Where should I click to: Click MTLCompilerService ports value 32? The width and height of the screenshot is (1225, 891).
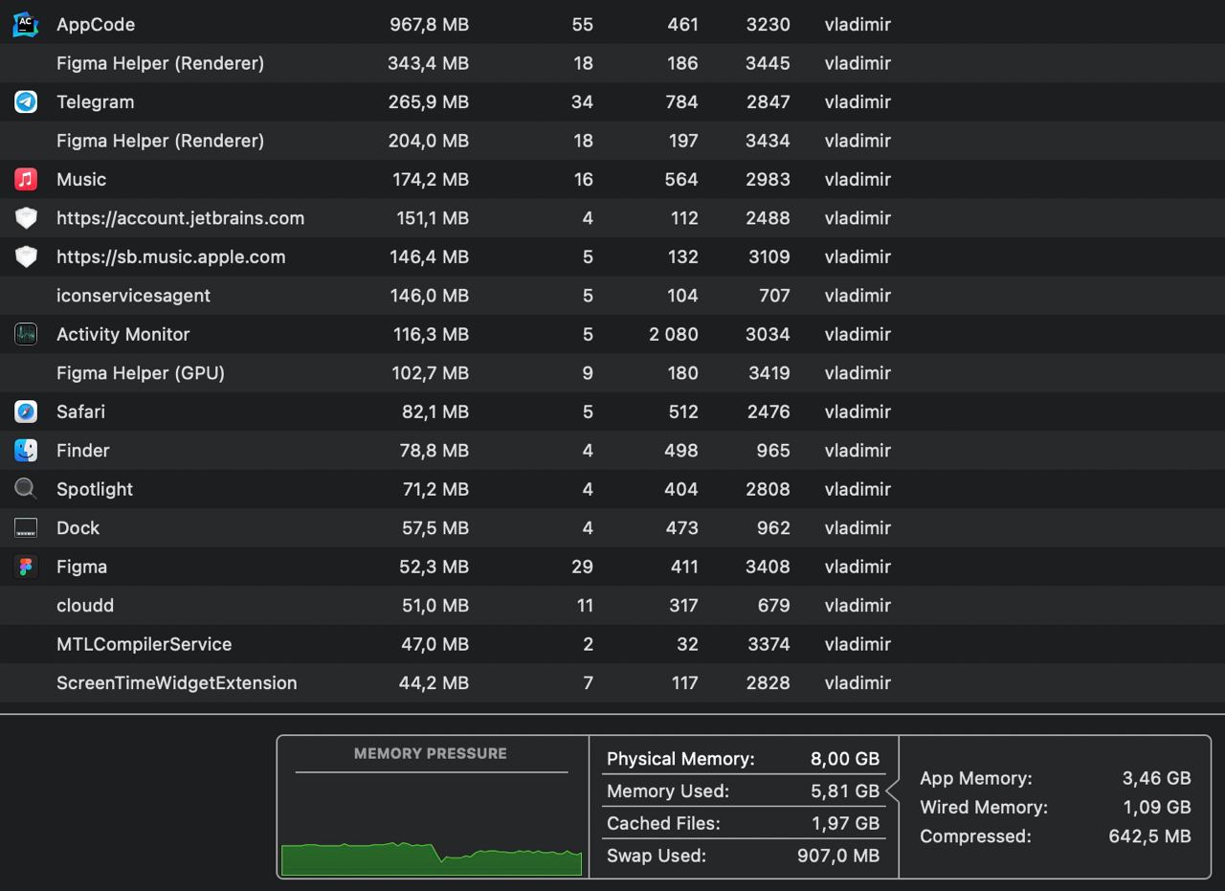tap(687, 644)
